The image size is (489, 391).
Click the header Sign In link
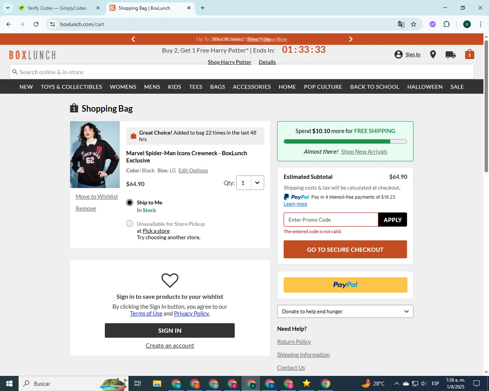(413, 54)
